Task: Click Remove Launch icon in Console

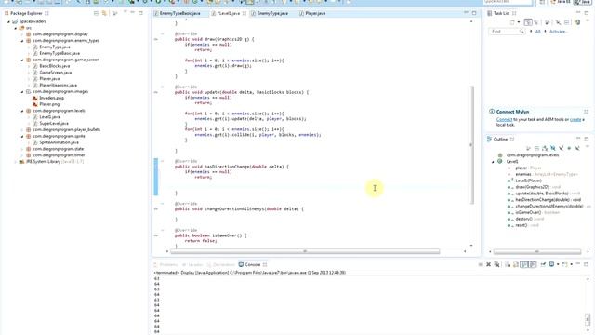Action: pyautogui.click(x=488, y=264)
